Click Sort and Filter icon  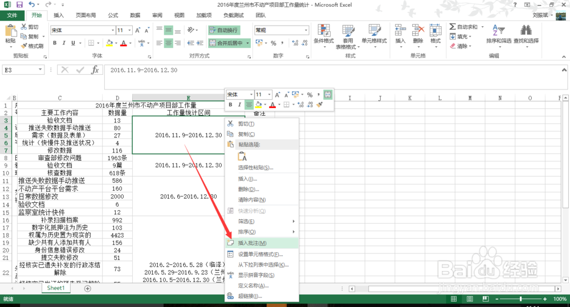(x=498, y=31)
